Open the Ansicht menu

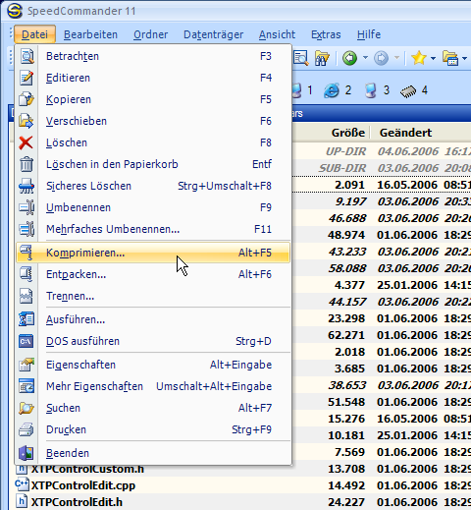coord(277,34)
